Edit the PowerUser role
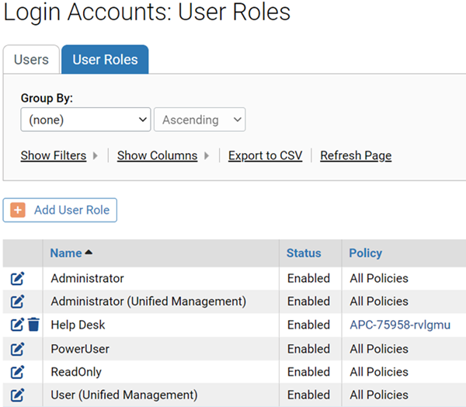 click(17, 349)
